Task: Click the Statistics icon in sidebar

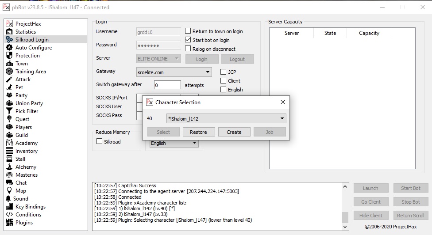Action: tap(9, 32)
